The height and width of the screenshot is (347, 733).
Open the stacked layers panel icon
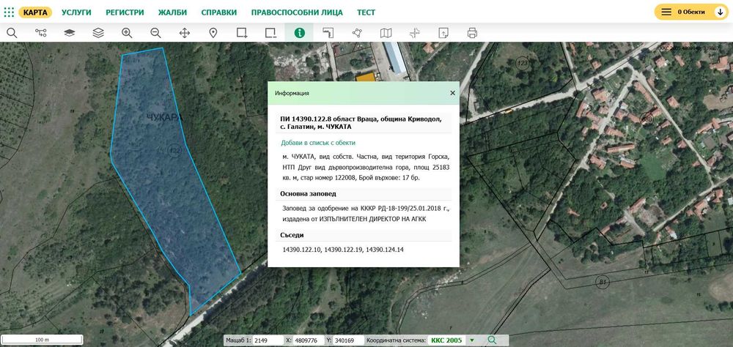pyautogui.click(x=98, y=33)
